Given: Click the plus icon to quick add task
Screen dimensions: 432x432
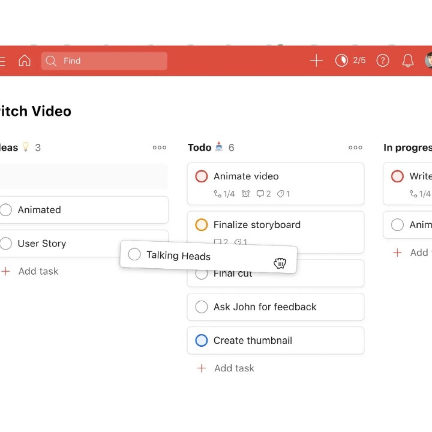Looking at the screenshot, I should [316, 61].
